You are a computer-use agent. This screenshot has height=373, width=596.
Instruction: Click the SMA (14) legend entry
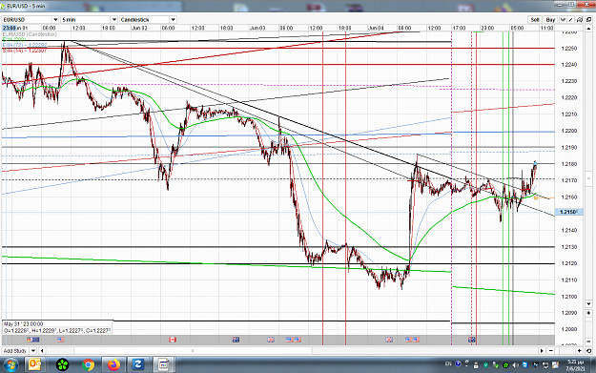[x=25, y=51]
